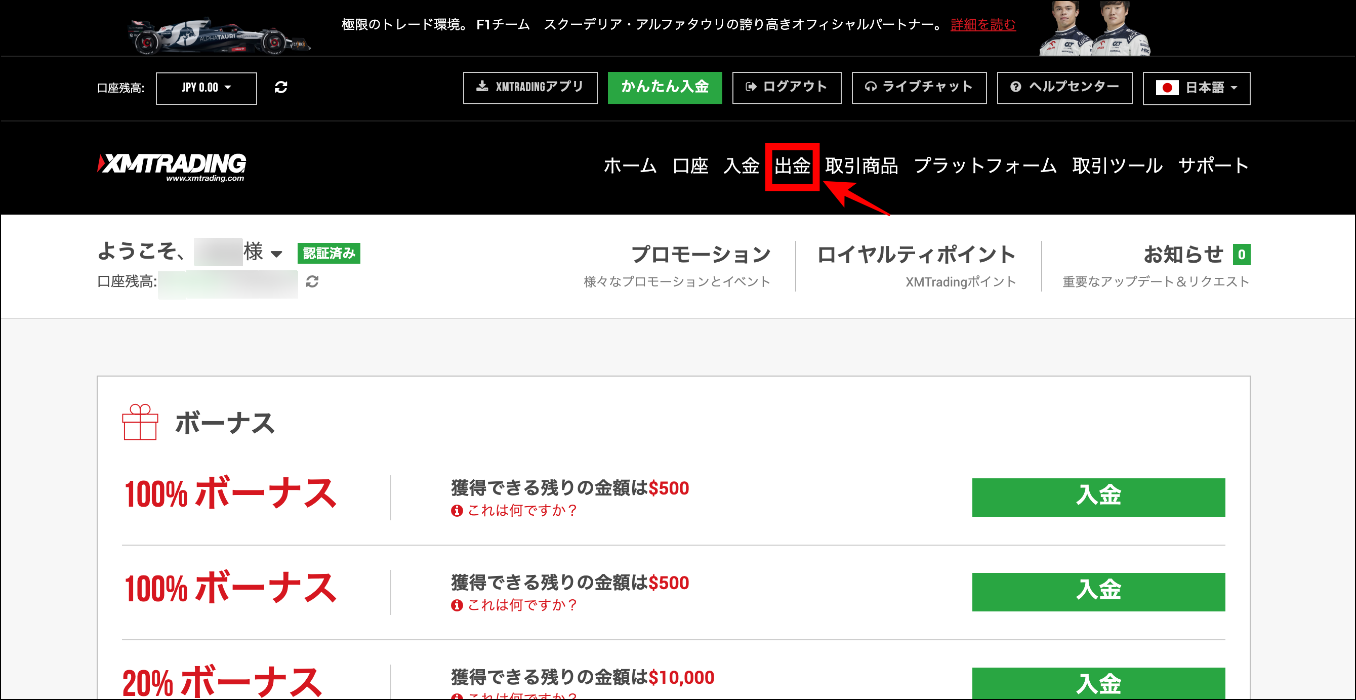Open the お知らせ notifications

point(1183,255)
